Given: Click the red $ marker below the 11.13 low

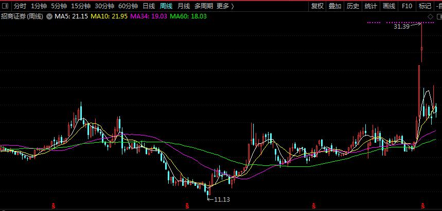Looking at the screenshot, I should point(187,206).
